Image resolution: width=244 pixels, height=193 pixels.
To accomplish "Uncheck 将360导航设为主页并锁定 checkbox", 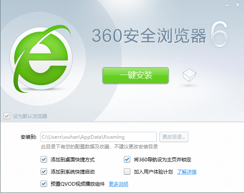I will coord(127,159).
